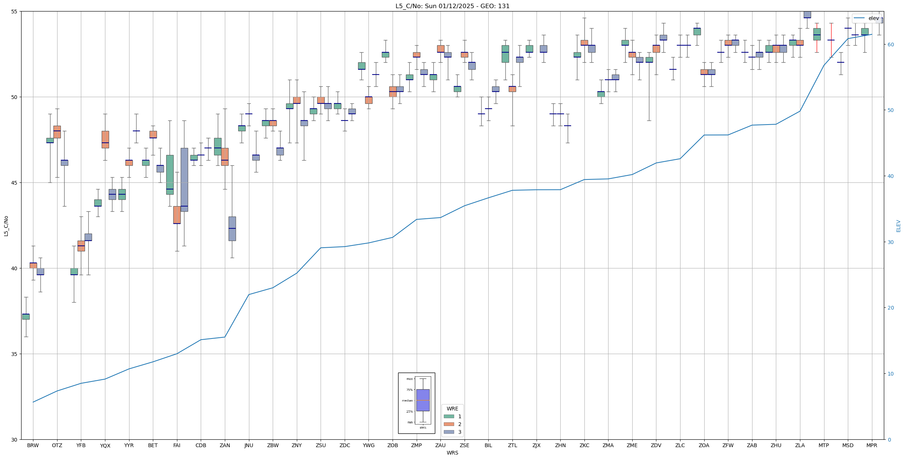Click the MPR station label on x-axis
The image size is (905, 459).
872,445
